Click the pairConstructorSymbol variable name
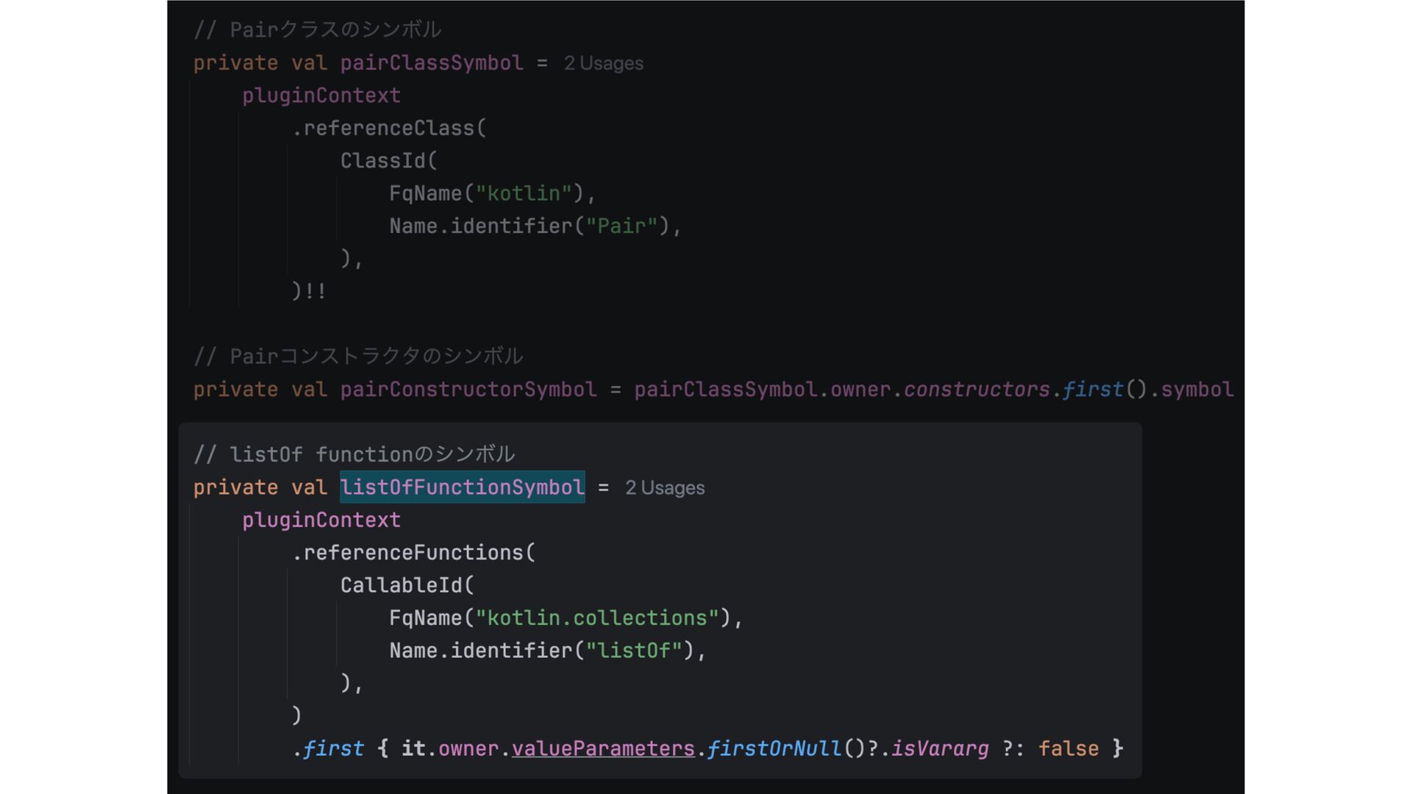This screenshot has height=794, width=1412. [x=468, y=390]
